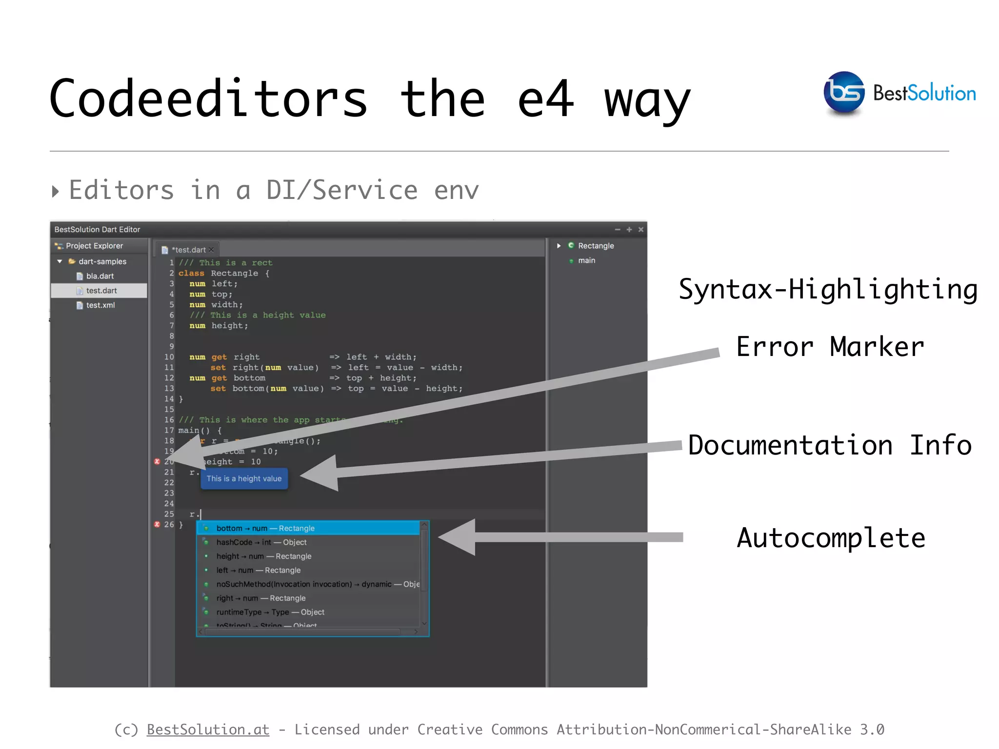Image resolution: width=999 pixels, height=749 pixels.
Task: Collapse the dart-samples project tree
Action: [x=60, y=261]
